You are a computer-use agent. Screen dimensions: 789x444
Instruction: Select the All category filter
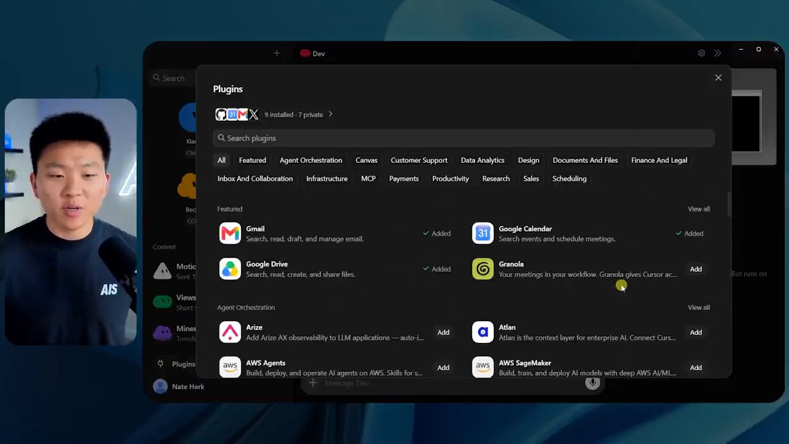pos(221,160)
